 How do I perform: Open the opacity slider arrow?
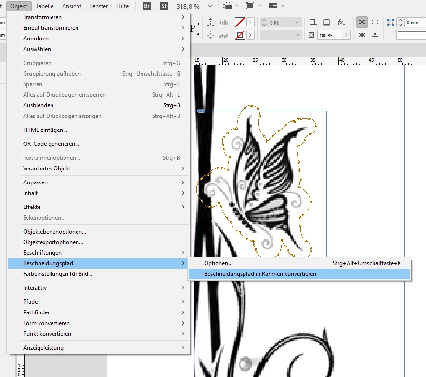pos(346,35)
